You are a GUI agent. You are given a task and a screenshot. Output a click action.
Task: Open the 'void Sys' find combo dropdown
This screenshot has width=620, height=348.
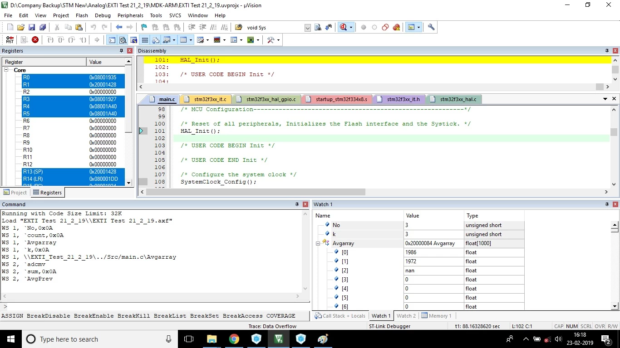click(x=307, y=28)
